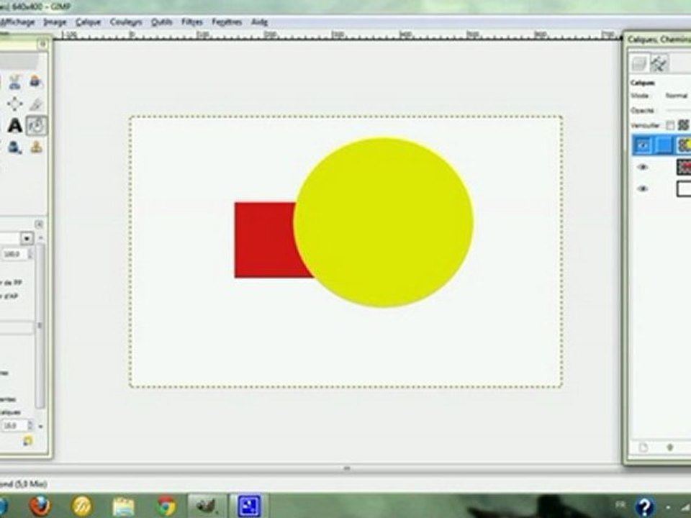Viewport: 691px width, 518px height.
Task: Open the Calque menu
Action: pos(89,22)
